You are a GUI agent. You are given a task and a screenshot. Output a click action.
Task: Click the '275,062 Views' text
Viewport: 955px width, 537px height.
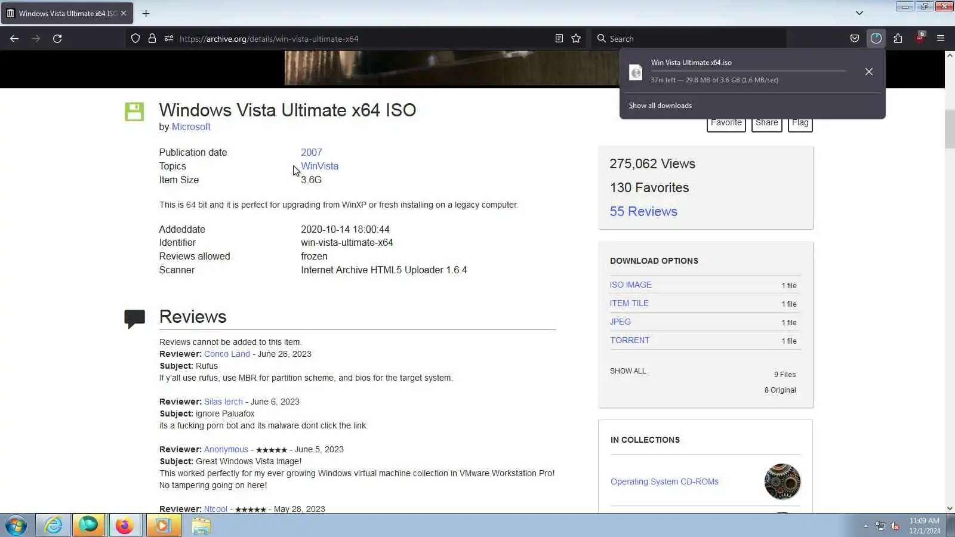pos(652,163)
